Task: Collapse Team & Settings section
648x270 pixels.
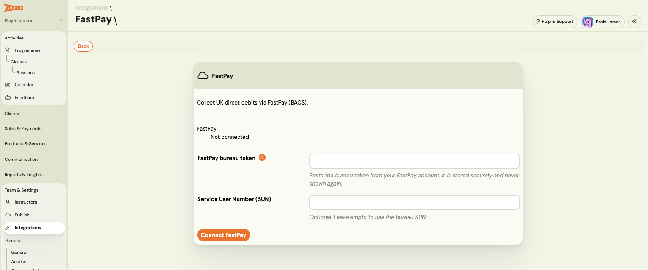Action: tap(22, 190)
